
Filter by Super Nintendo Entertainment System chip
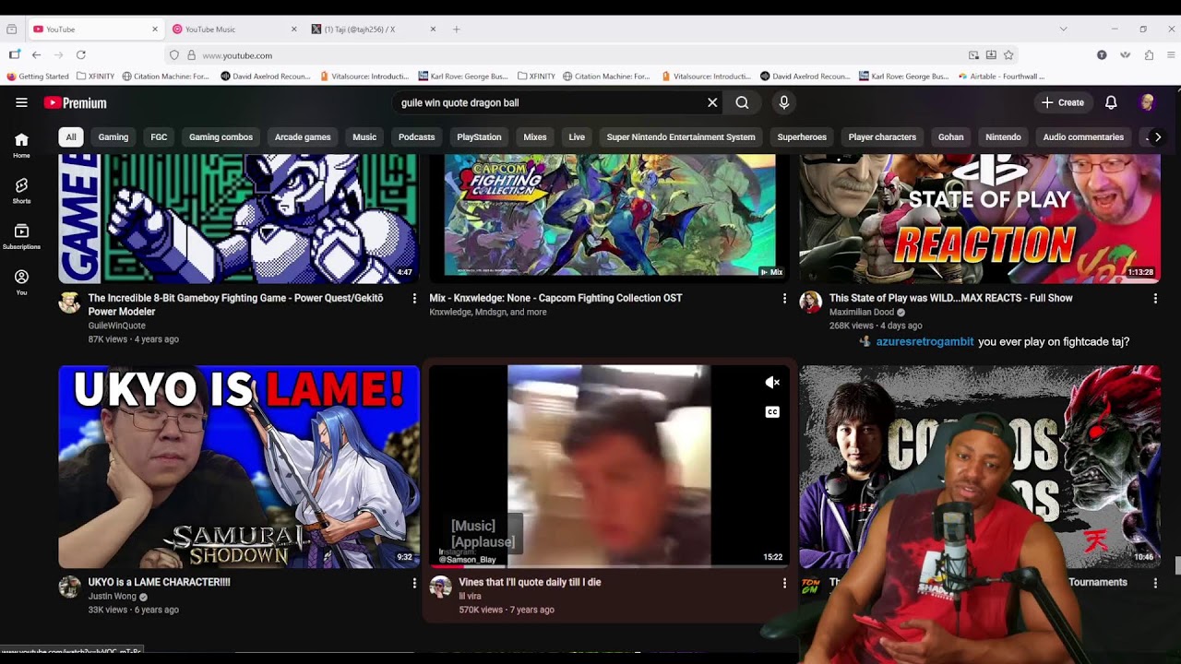tap(681, 137)
